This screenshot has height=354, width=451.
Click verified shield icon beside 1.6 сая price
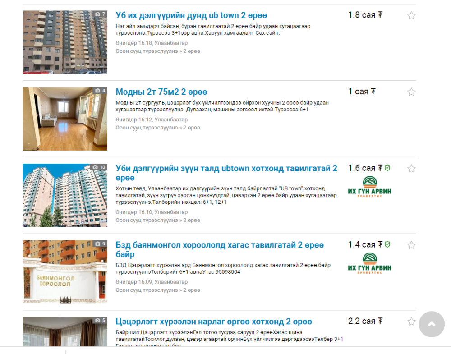click(387, 168)
